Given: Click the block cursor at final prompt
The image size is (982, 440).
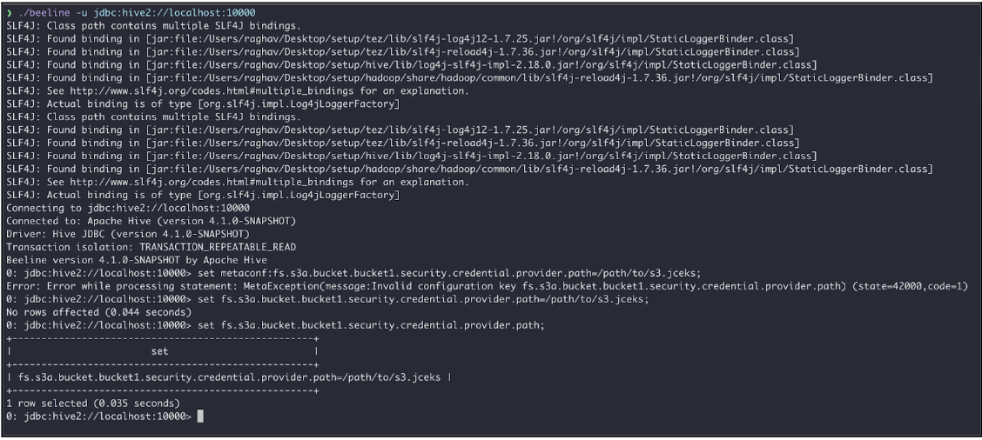Looking at the screenshot, I should click(x=200, y=417).
